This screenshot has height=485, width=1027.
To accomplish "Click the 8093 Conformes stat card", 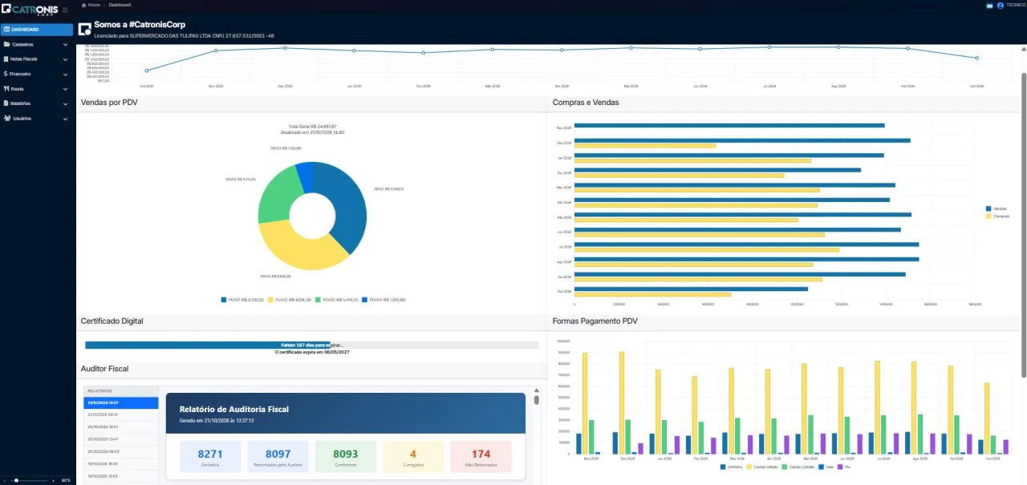I will pyautogui.click(x=346, y=456).
